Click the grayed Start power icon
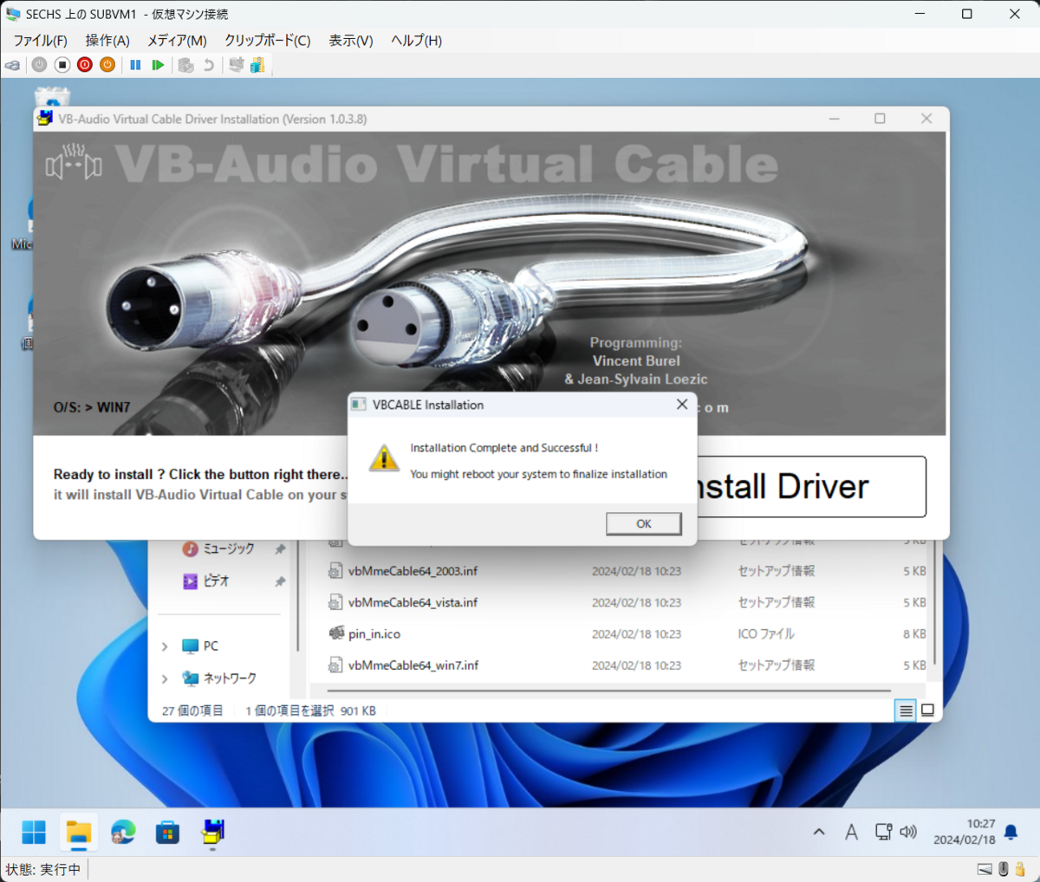 tap(40, 65)
